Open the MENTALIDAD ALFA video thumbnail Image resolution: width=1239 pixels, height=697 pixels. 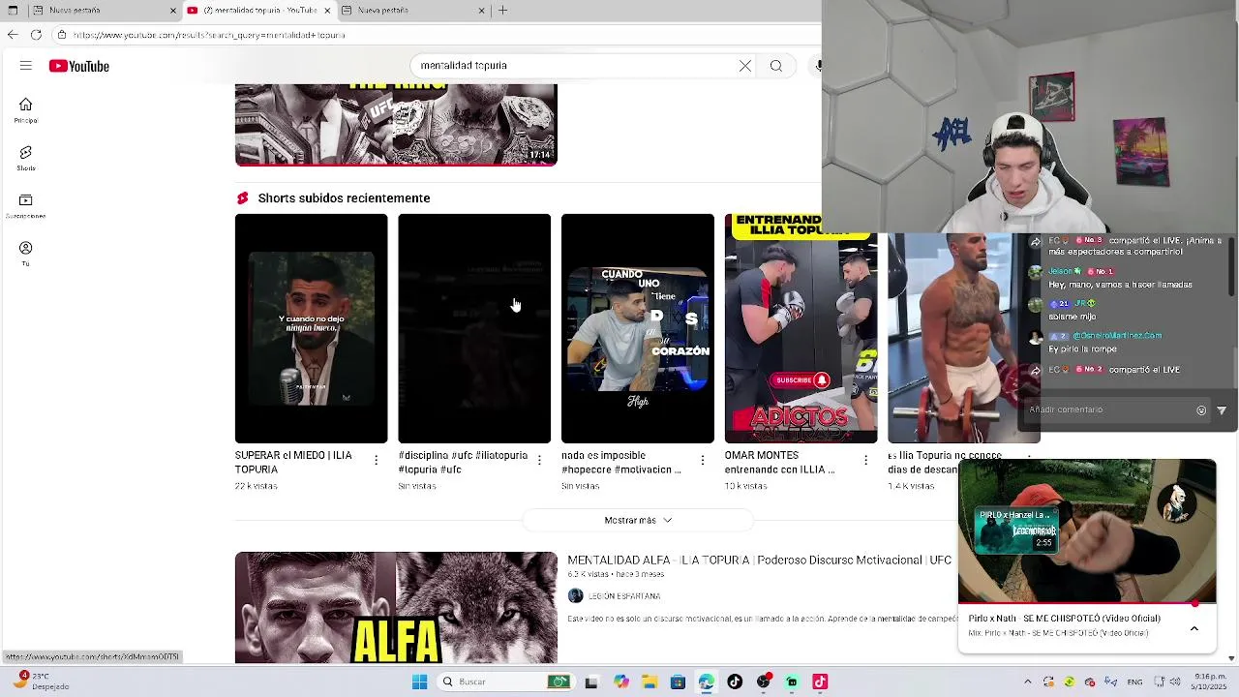point(396,608)
